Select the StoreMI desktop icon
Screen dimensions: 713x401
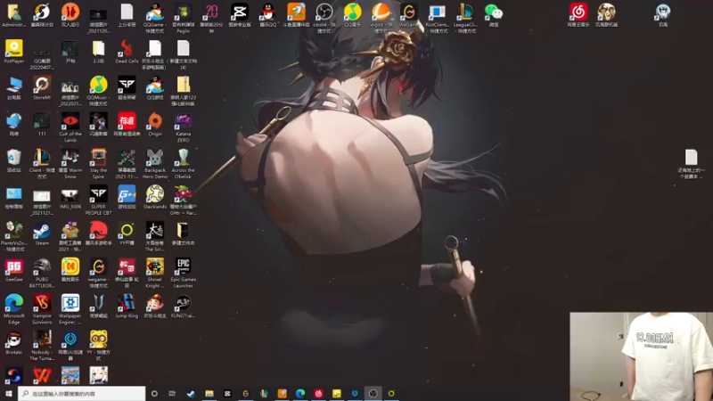pos(42,85)
